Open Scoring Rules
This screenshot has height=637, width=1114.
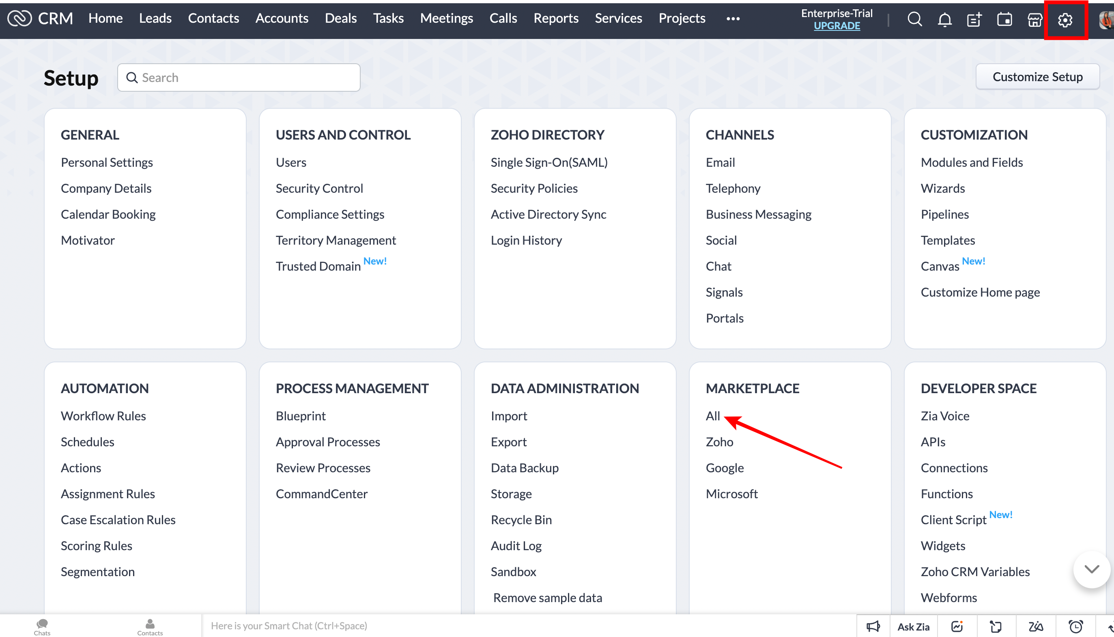(x=96, y=546)
